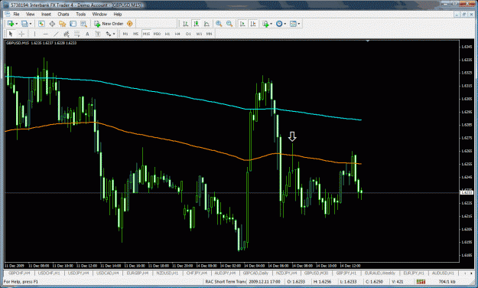Switch to the GBPCAD,Daily chart tab
478x288 pixels.
[x=255, y=273]
